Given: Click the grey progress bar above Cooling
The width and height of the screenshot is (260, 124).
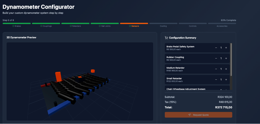Looking at the screenshot, I should [163, 24].
